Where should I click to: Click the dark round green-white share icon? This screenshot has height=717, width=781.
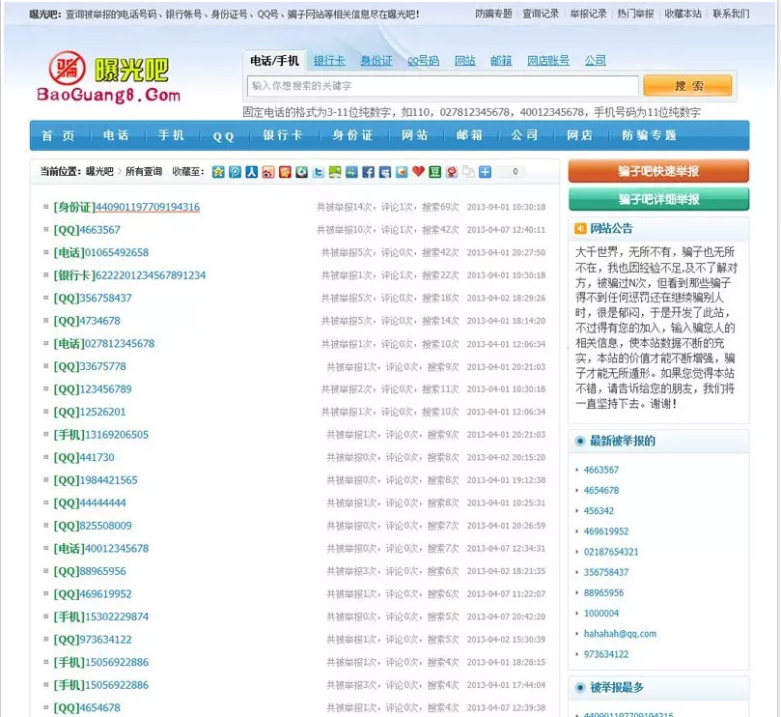302,172
